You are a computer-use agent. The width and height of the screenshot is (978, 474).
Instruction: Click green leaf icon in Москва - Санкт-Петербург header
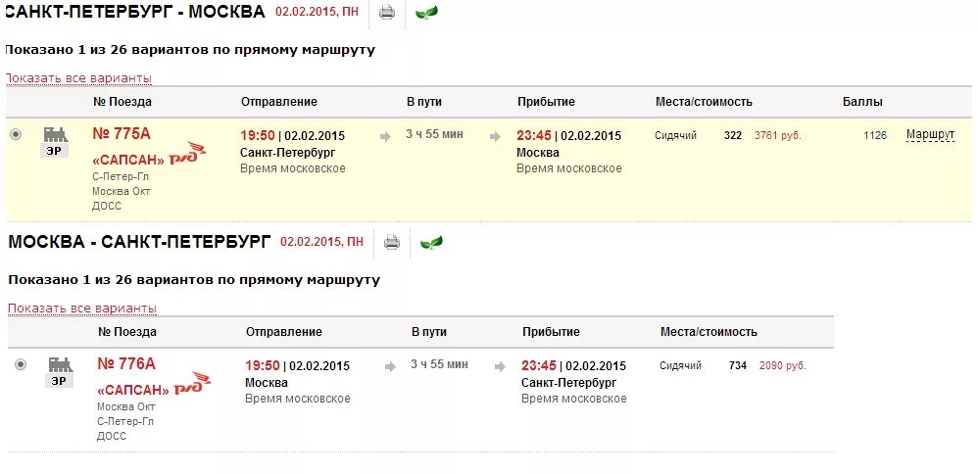pyautogui.click(x=431, y=242)
